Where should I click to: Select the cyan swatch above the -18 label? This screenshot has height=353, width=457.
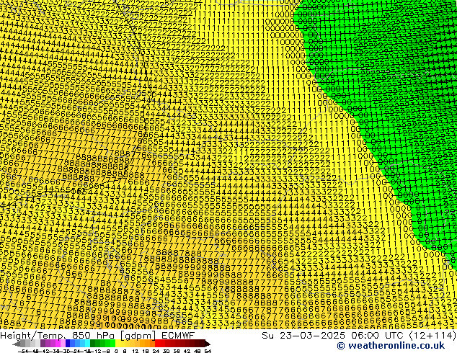point(87,344)
